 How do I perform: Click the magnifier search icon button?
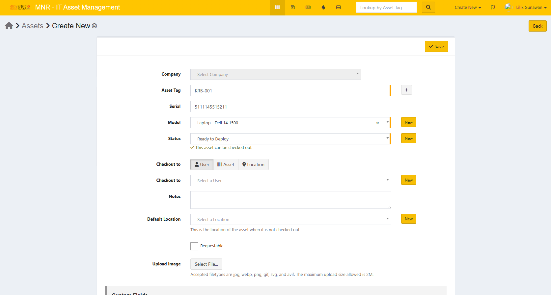(428, 7)
